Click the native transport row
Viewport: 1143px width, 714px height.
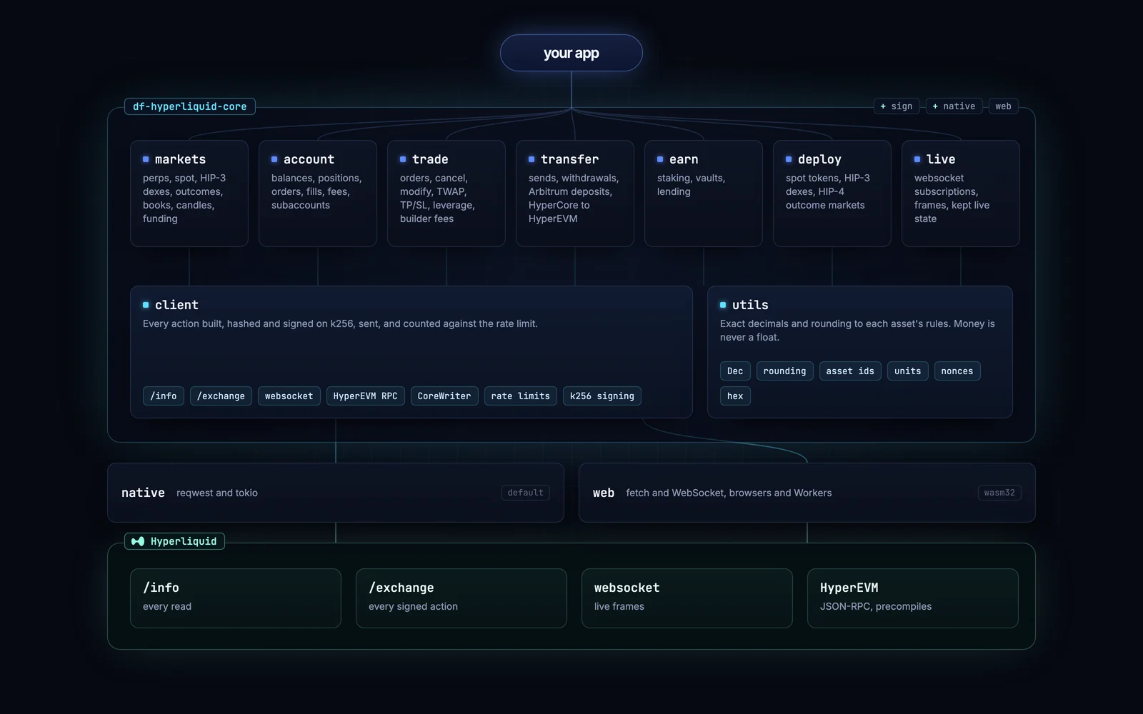pyautogui.click(x=336, y=493)
